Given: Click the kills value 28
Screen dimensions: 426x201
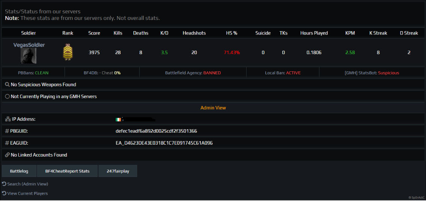Looking at the screenshot, I should 118,53.
